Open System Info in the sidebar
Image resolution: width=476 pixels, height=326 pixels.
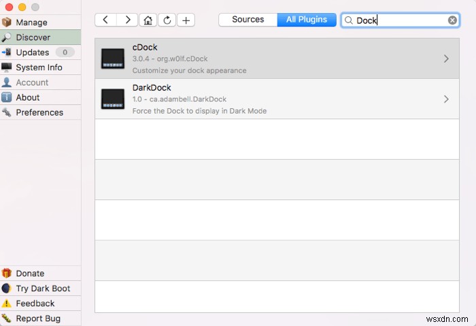point(40,67)
